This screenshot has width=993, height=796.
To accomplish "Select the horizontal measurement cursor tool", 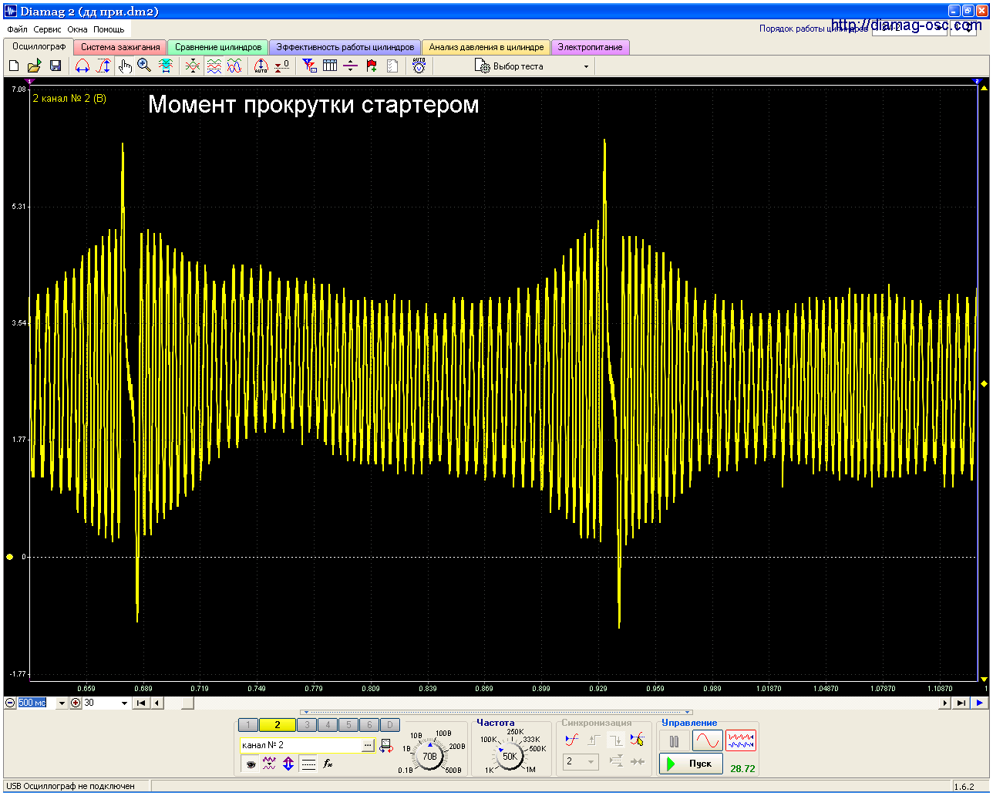I will [82, 66].
